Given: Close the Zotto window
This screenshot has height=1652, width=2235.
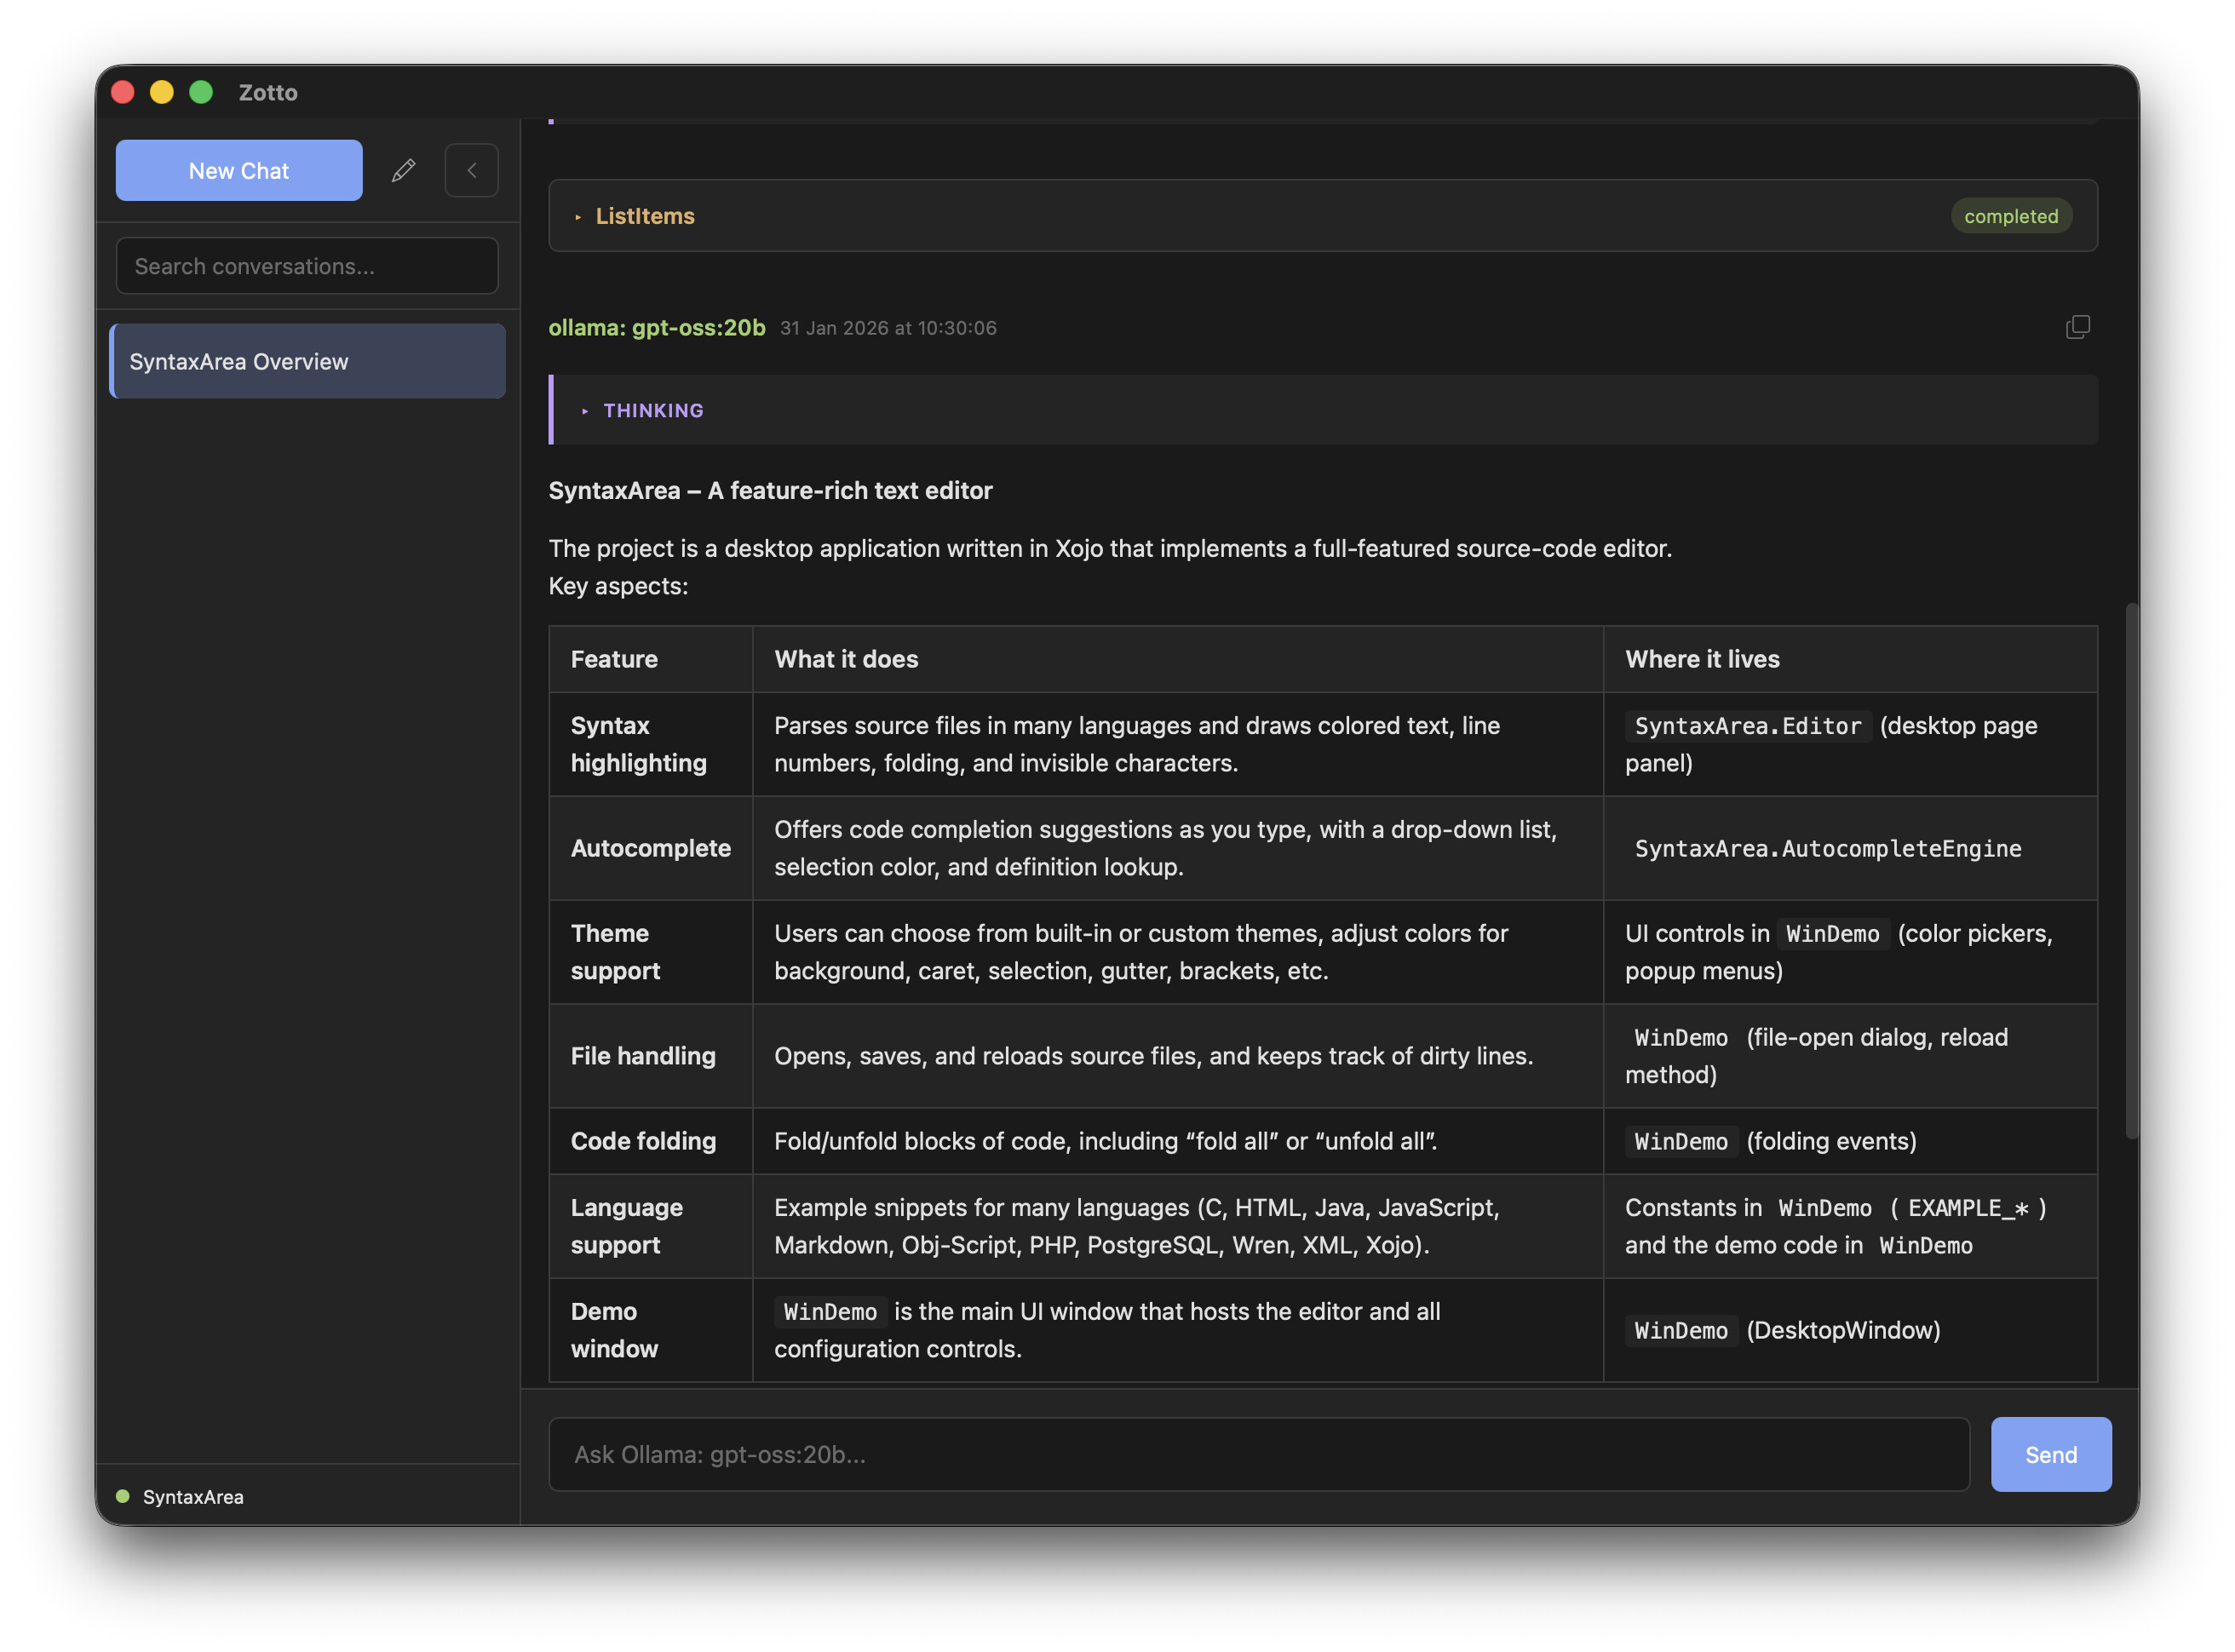Looking at the screenshot, I should 123,92.
